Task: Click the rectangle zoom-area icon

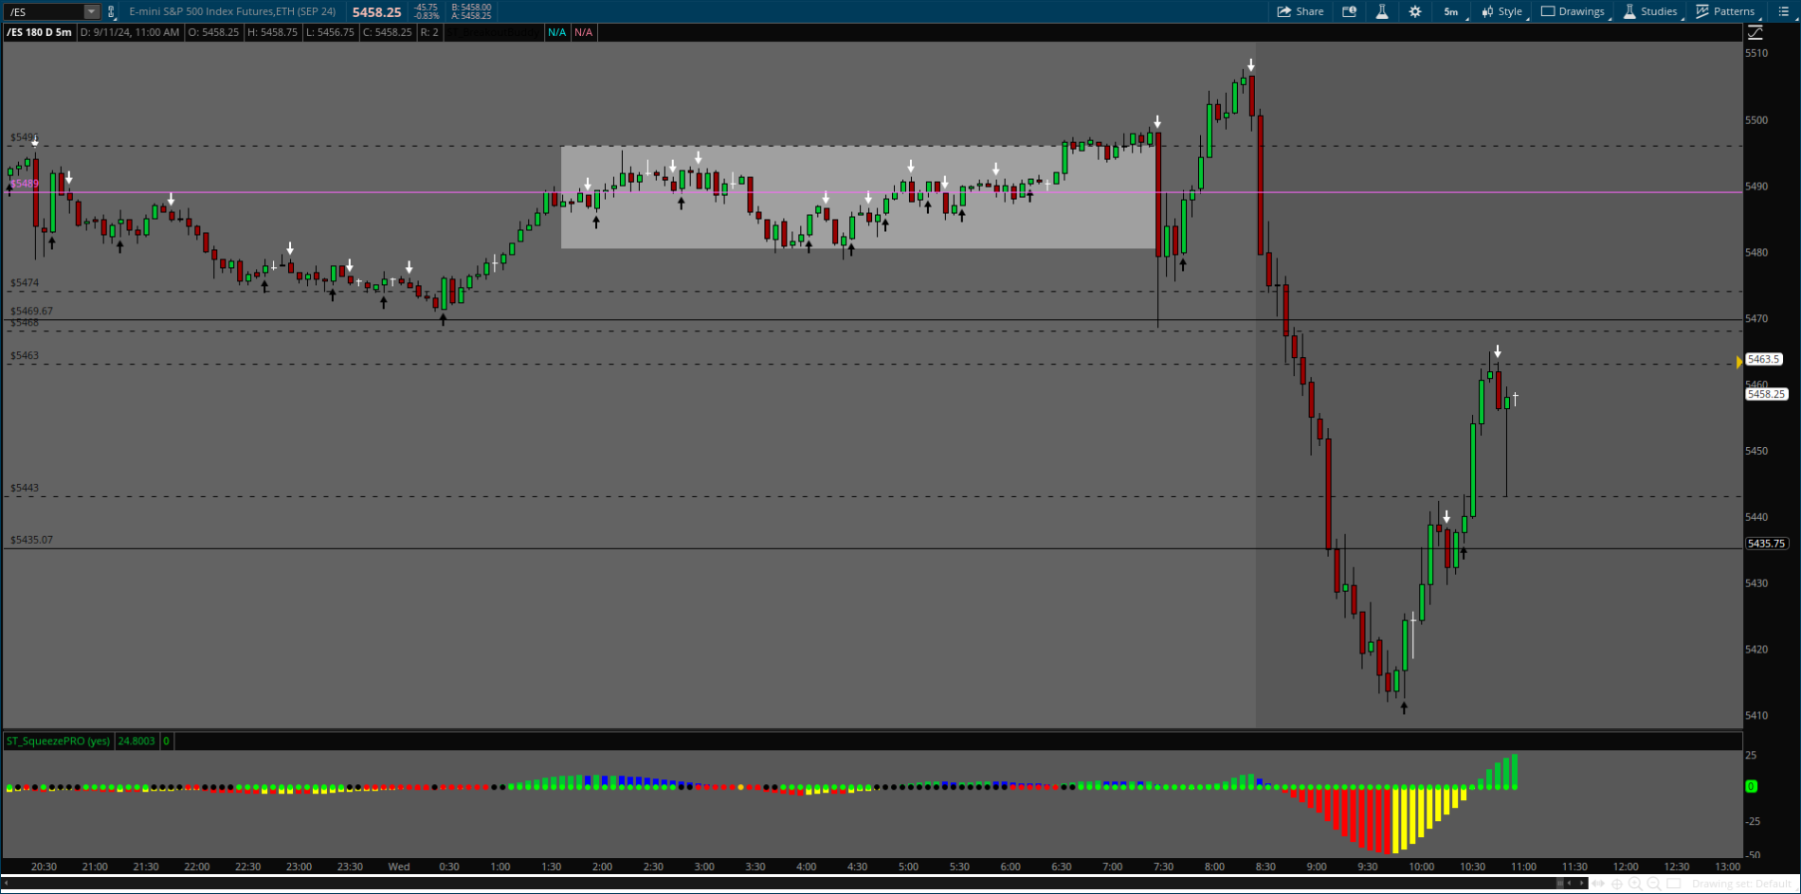Action: tap(1672, 884)
